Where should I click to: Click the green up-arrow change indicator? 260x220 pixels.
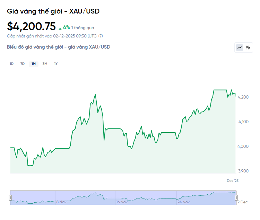click(x=60, y=28)
